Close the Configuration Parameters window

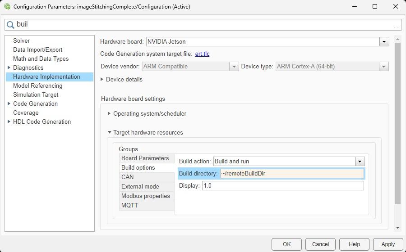coord(395,6)
